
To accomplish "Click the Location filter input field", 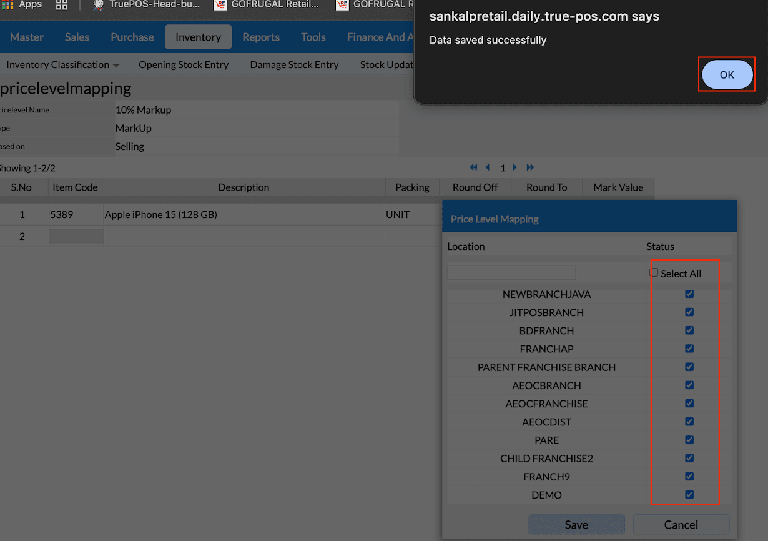I will tap(511, 272).
